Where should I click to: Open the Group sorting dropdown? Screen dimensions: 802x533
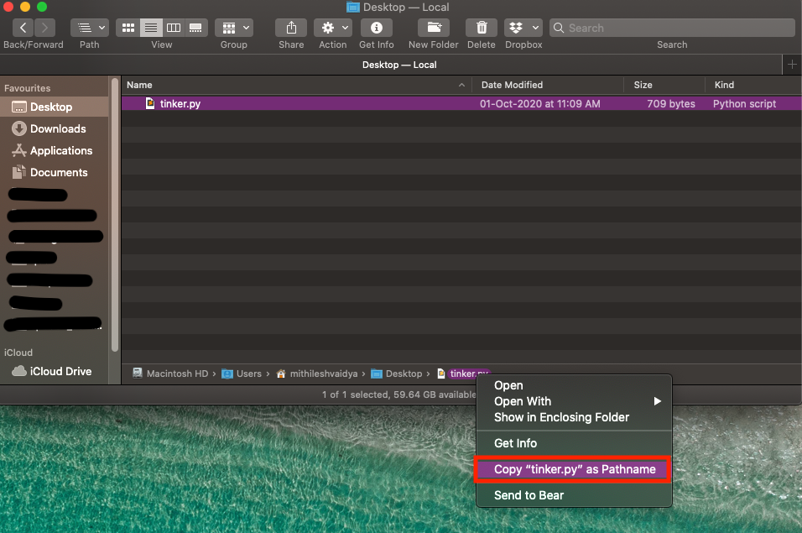click(233, 28)
